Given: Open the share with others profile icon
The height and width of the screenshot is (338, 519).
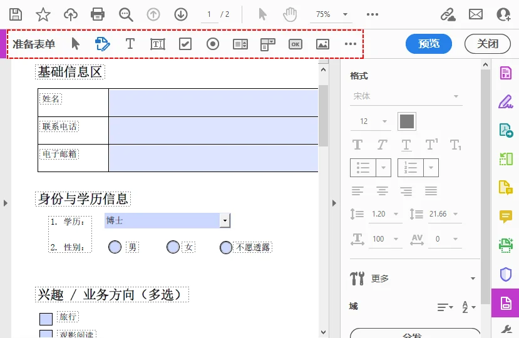Looking at the screenshot, I should (x=503, y=14).
